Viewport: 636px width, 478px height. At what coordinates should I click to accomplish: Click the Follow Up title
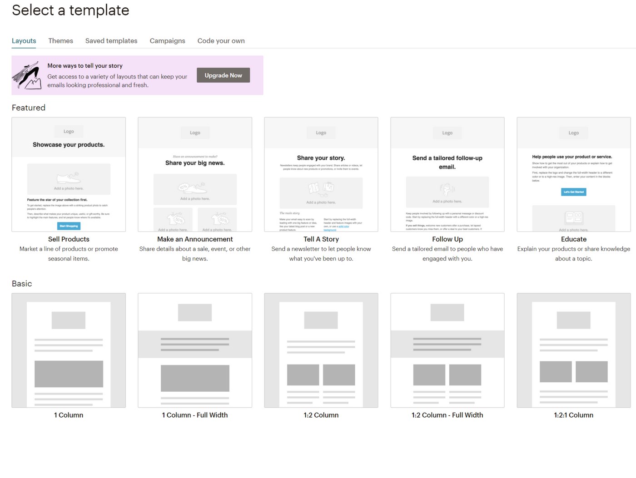447,239
